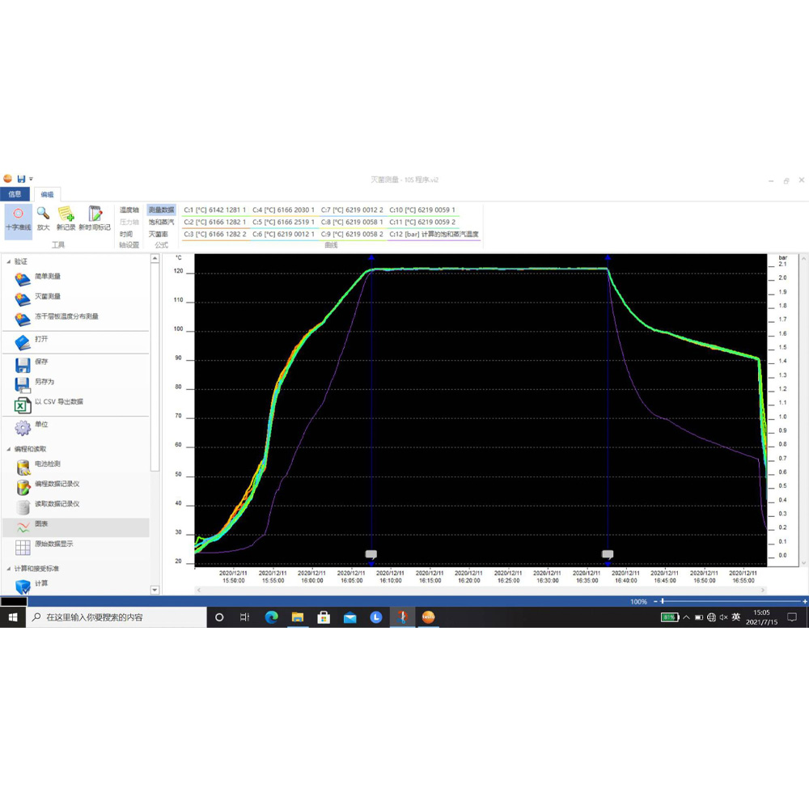Add a 新记录 new record
809x809 pixels.
(x=66, y=218)
